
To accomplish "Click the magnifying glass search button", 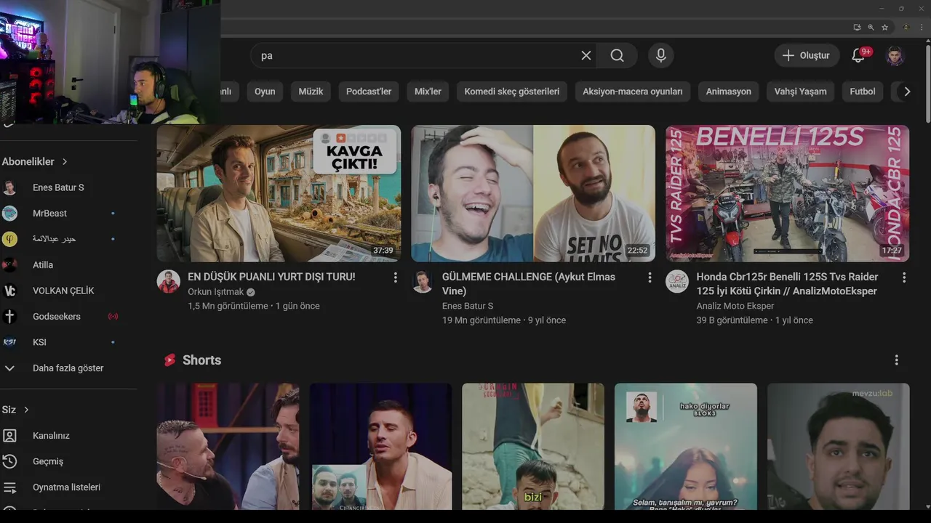I will pos(617,55).
